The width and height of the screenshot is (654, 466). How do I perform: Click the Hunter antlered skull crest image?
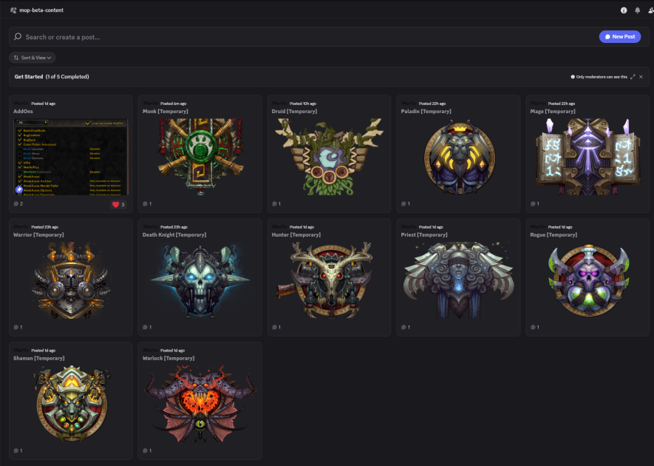(x=325, y=280)
